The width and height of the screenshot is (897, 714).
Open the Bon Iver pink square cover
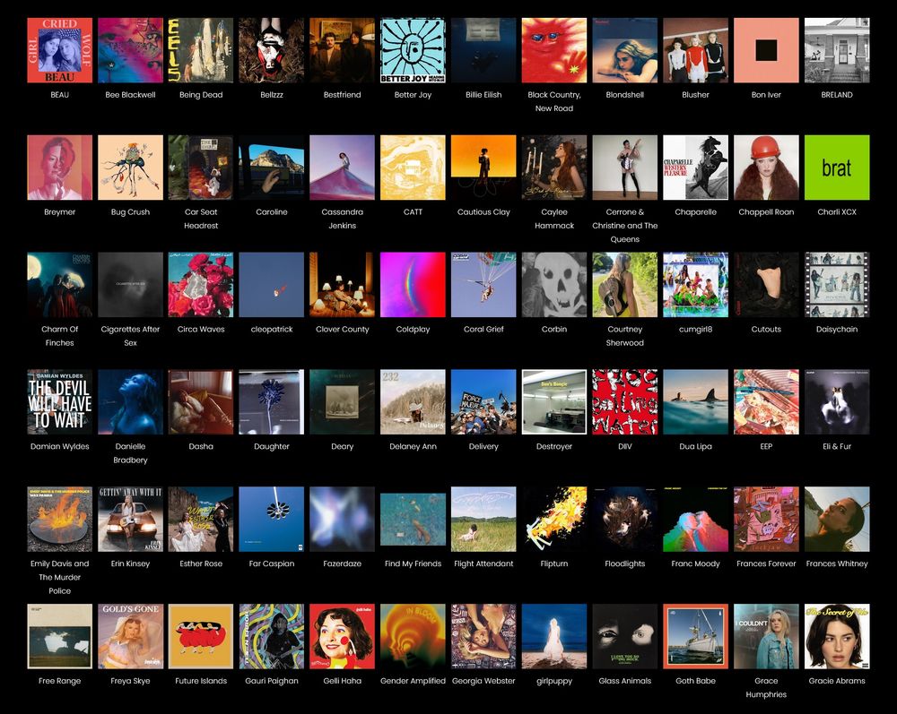[766, 50]
